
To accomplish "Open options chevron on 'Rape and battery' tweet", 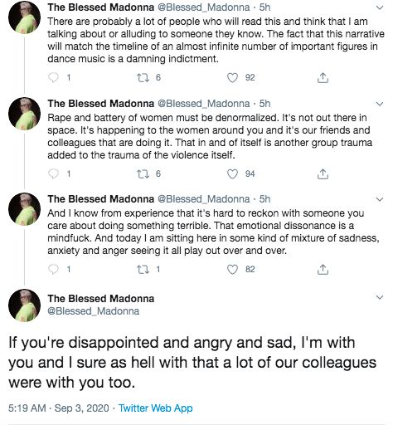I will (380, 104).
